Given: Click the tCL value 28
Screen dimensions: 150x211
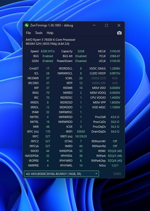Looking at the screenshot, I should click(x=48, y=73).
